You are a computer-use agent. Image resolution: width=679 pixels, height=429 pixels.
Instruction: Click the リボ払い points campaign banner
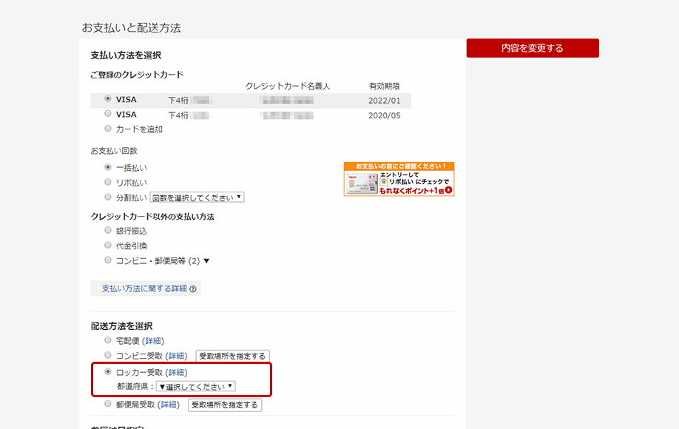point(399,179)
